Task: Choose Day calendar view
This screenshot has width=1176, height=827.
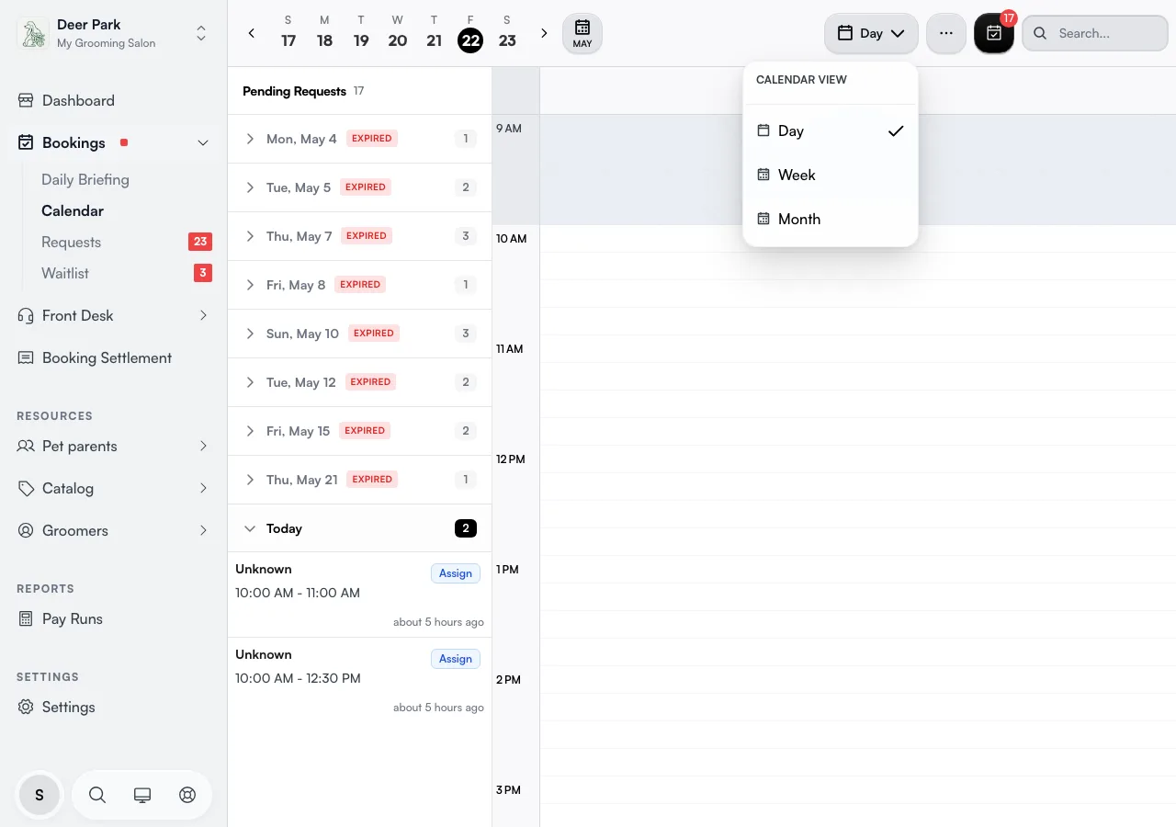Action: [831, 130]
